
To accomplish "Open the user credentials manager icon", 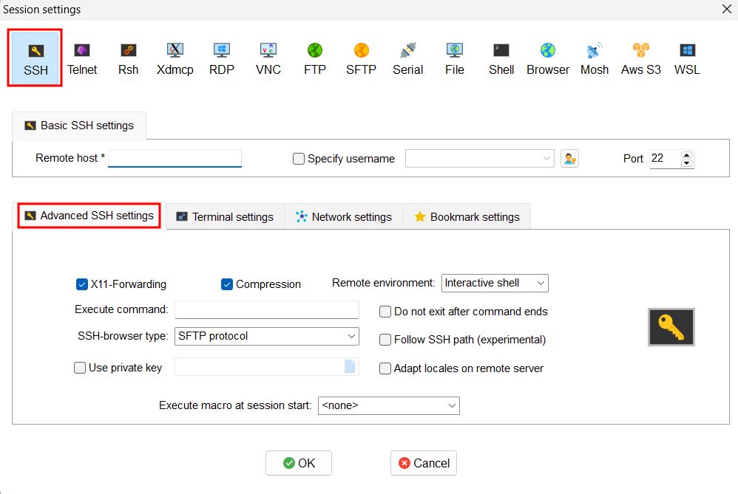I will click(x=569, y=159).
